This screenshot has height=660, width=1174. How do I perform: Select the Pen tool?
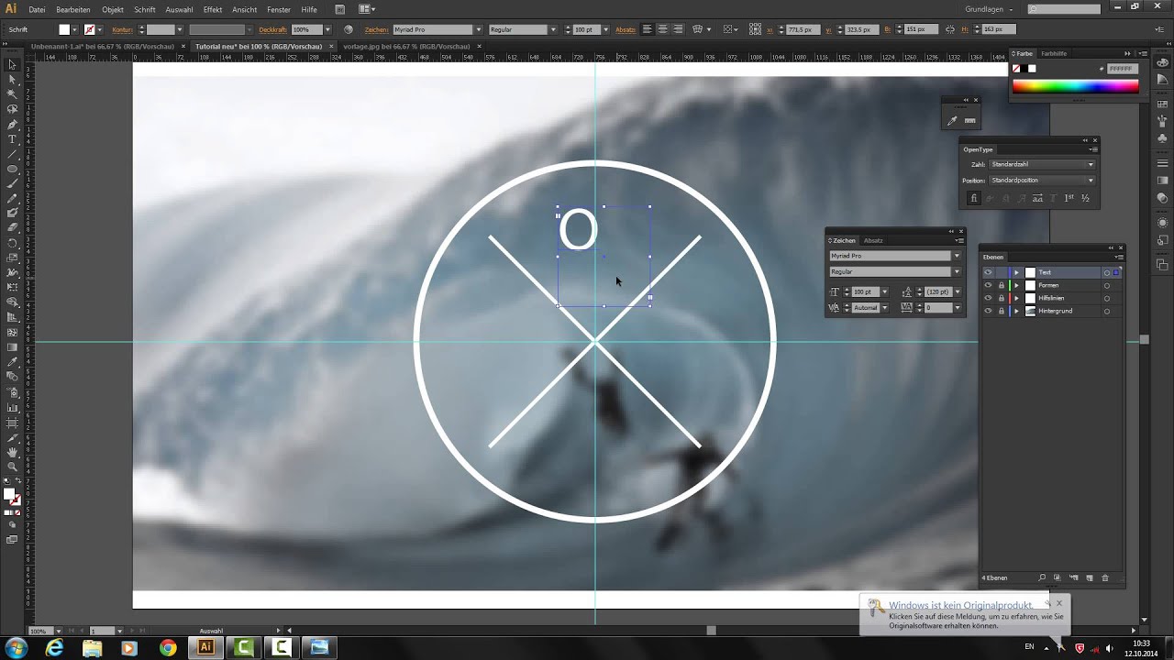coord(12,124)
